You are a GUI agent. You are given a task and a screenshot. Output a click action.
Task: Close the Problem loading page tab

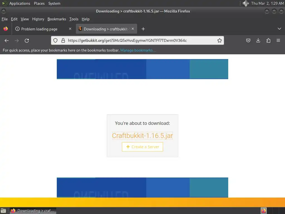pos(70,29)
